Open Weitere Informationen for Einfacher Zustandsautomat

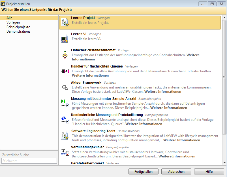point(193,55)
